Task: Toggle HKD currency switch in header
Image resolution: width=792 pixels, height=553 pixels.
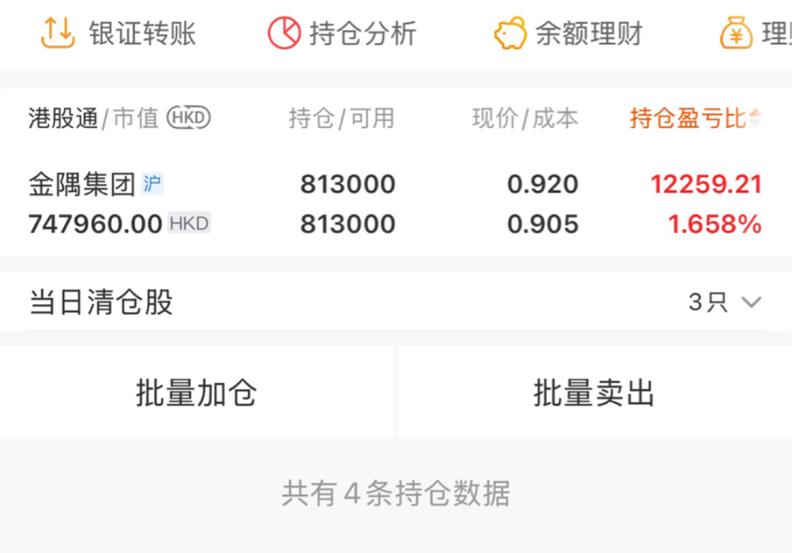Action: 188,117
